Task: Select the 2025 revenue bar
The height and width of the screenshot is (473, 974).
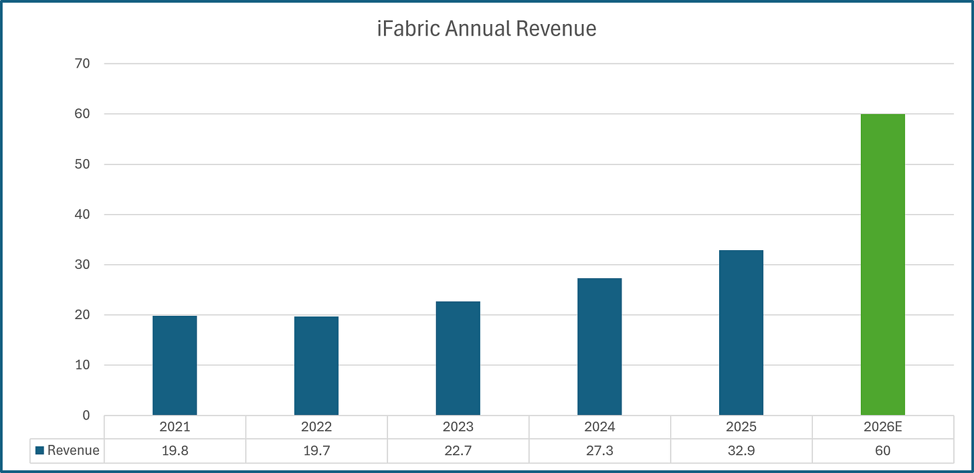Action: click(x=741, y=333)
